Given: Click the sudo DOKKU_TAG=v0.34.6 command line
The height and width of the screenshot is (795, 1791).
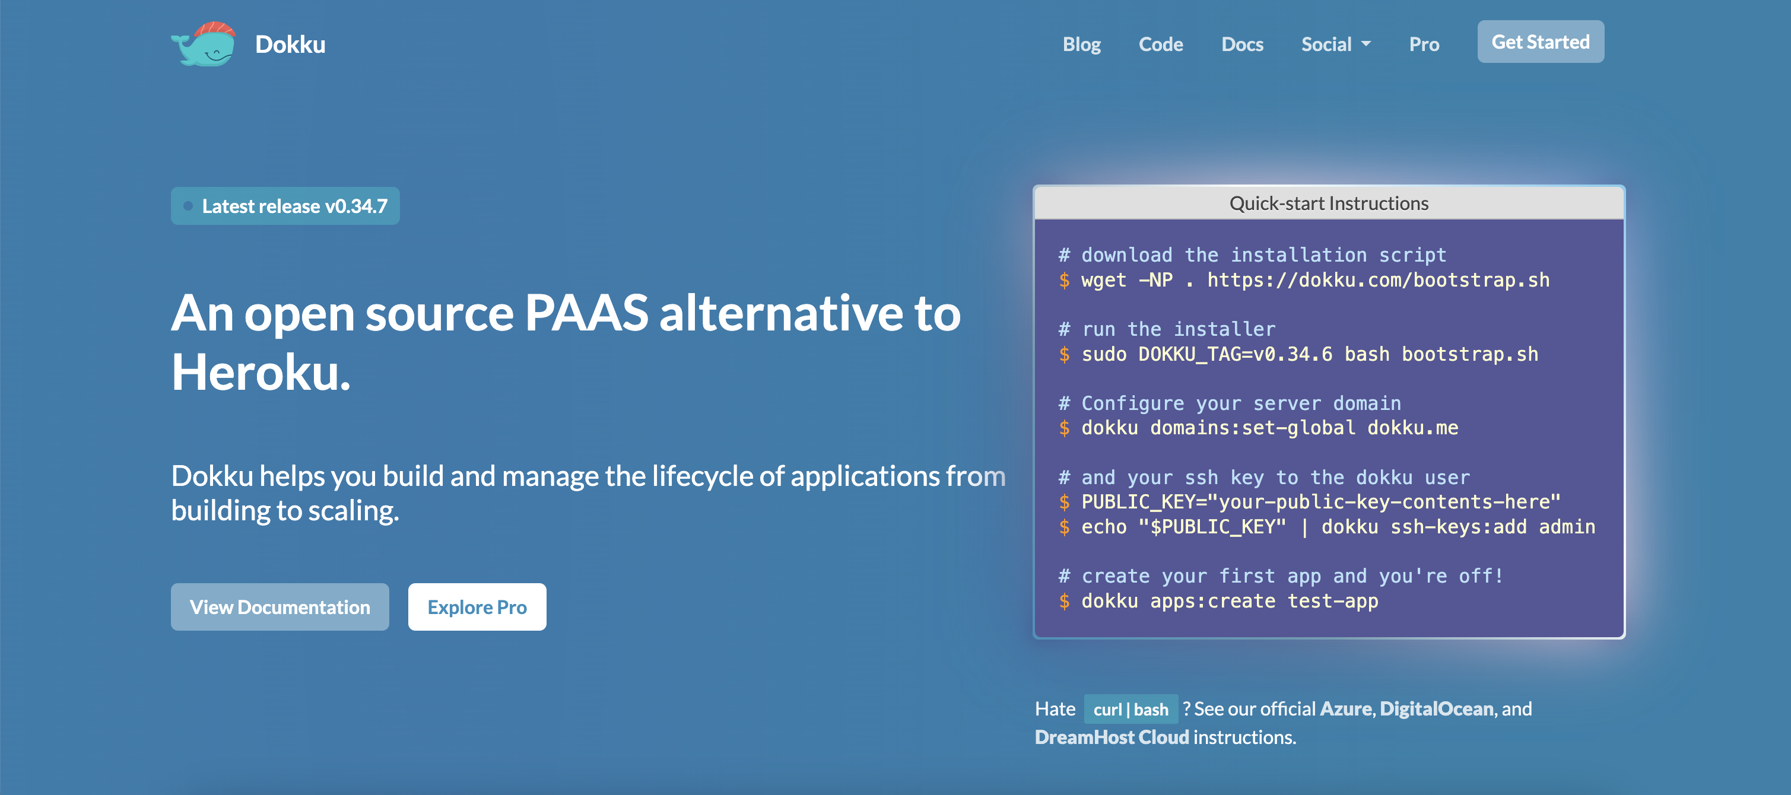Looking at the screenshot, I should pyautogui.click(x=1299, y=354).
